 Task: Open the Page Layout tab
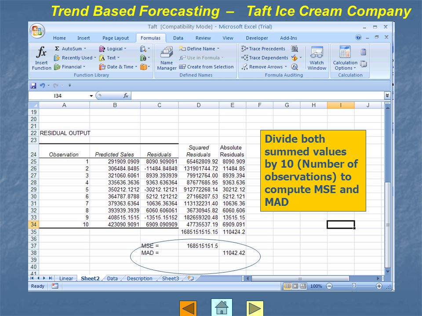tap(116, 38)
